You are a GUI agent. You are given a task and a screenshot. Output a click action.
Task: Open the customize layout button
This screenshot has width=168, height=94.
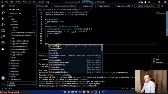point(149,2)
